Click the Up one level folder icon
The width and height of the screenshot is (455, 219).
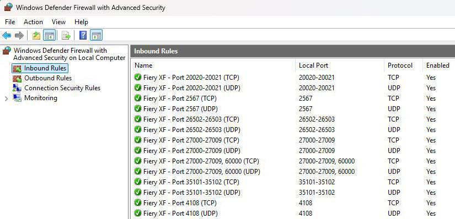(x=36, y=36)
